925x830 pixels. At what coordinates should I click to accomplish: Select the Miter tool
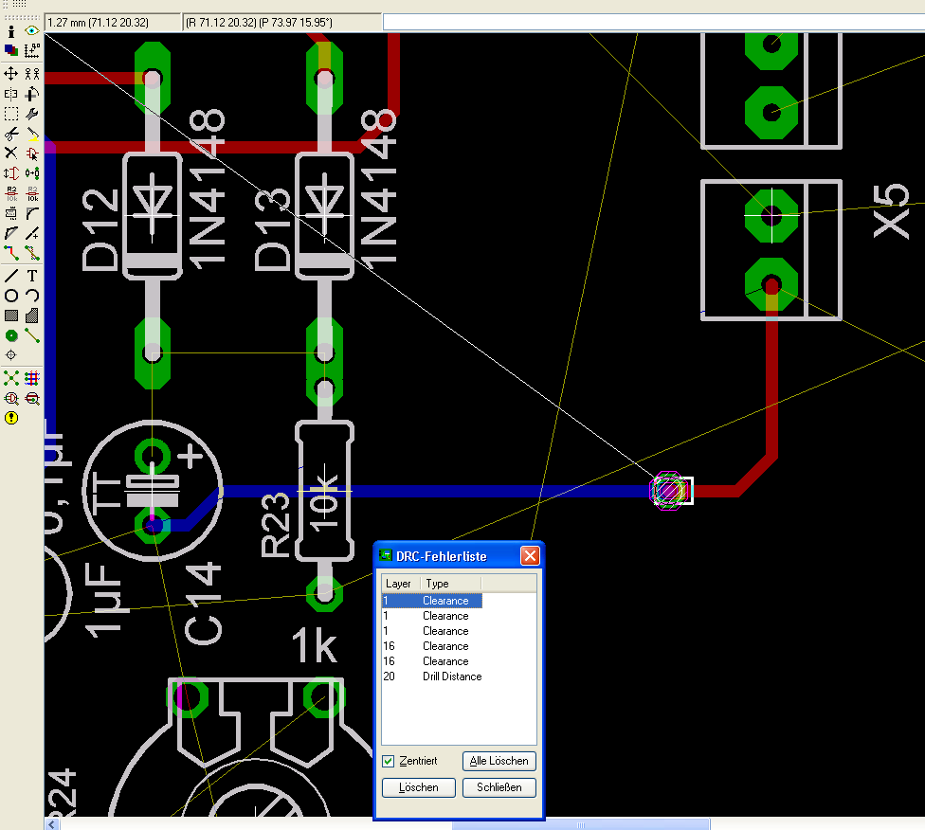pos(32,213)
